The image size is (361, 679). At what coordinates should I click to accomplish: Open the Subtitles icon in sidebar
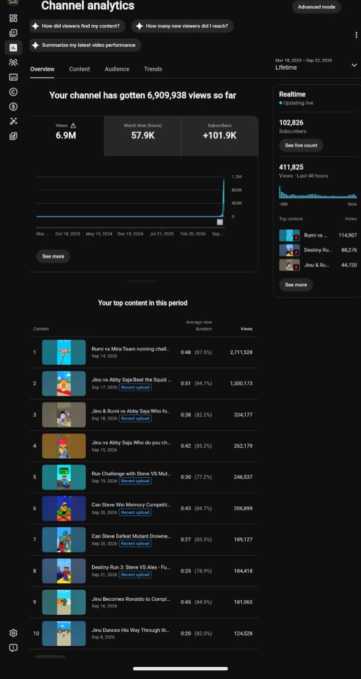pyautogui.click(x=14, y=77)
